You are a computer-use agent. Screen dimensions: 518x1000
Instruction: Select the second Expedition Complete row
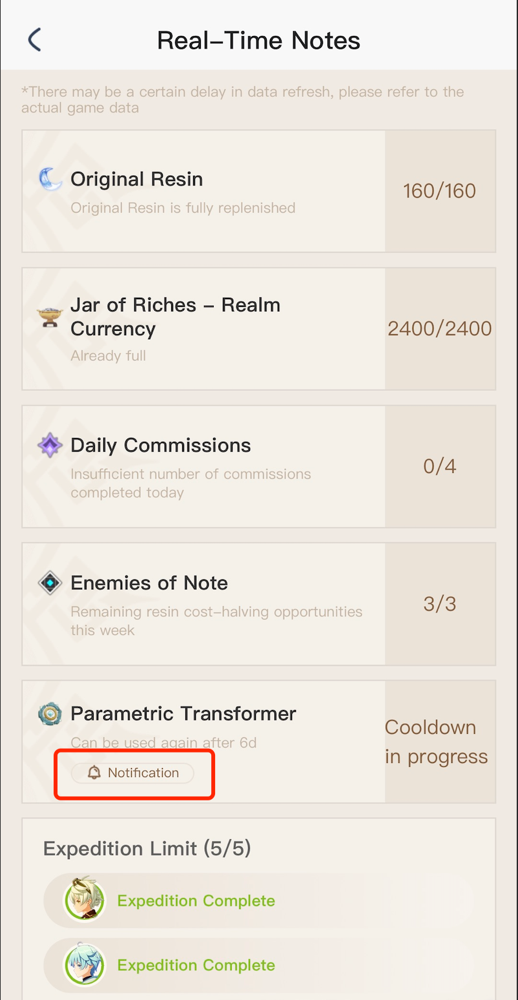coord(196,965)
